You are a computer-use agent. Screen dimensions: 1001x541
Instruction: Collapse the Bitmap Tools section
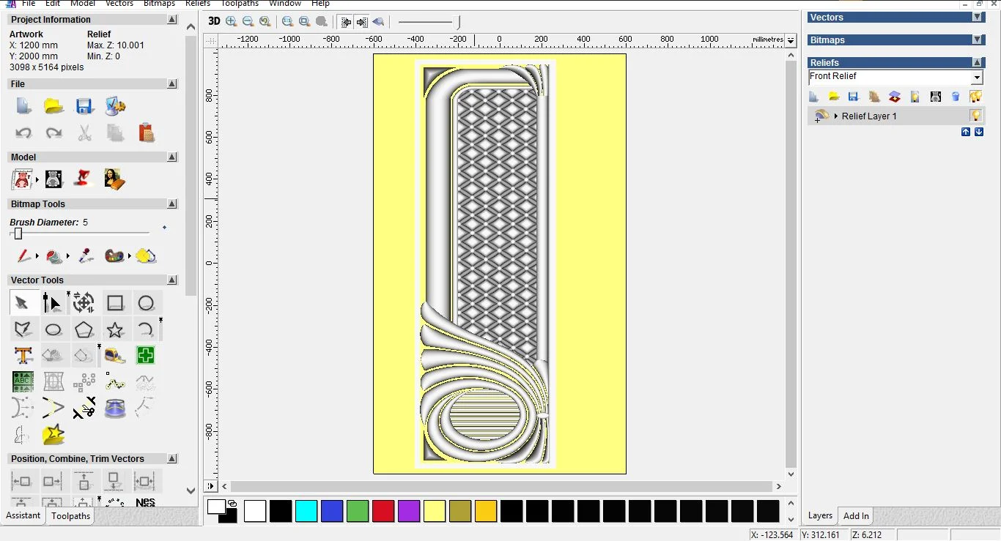pos(172,204)
